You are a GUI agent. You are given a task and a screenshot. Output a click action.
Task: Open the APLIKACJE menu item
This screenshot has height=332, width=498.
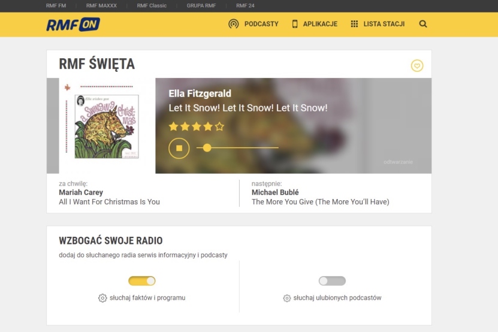320,24
